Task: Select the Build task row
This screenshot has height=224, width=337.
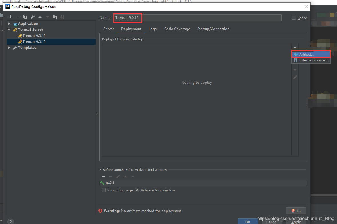Action: pyautogui.click(x=203, y=183)
